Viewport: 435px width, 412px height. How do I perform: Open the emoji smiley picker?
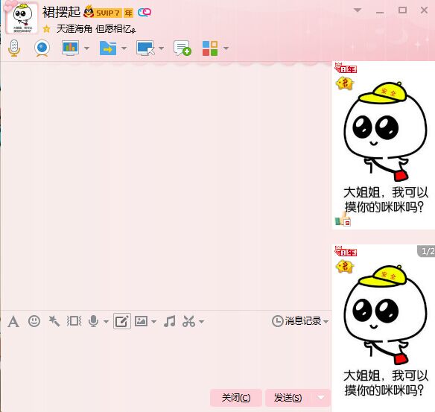(34, 321)
